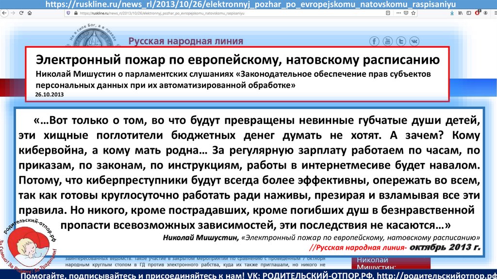Open the hamburger application menu
The height and width of the screenshot is (279, 497).
tap(495, 13)
